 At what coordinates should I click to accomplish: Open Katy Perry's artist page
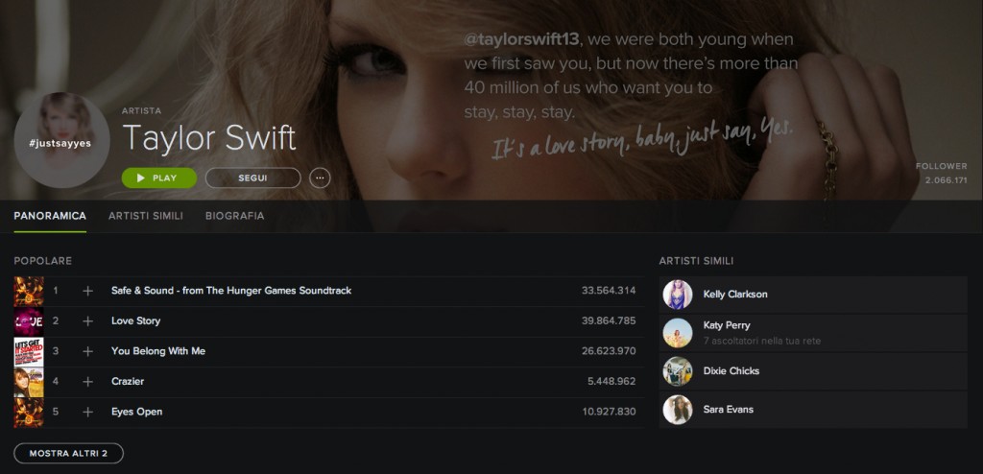tap(727, 325)
